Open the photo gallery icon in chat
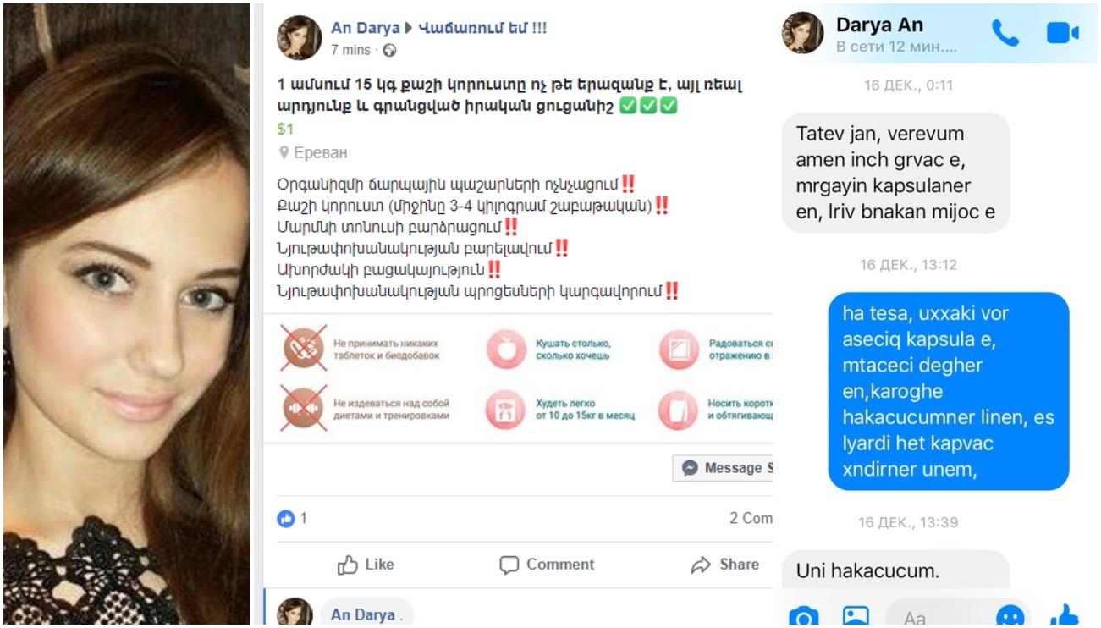Image resolution: width=1101 pixels, height=628 pixels. [856, 617]
